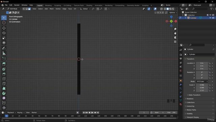216x122 pixels.
Task: Toggle Collection exclude checkbox in outliner
Action: coord(208,15)
